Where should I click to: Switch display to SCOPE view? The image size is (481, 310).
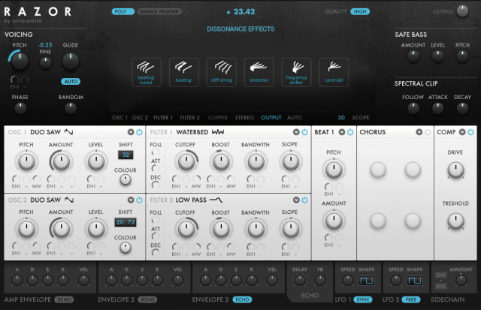click(361, 118)
